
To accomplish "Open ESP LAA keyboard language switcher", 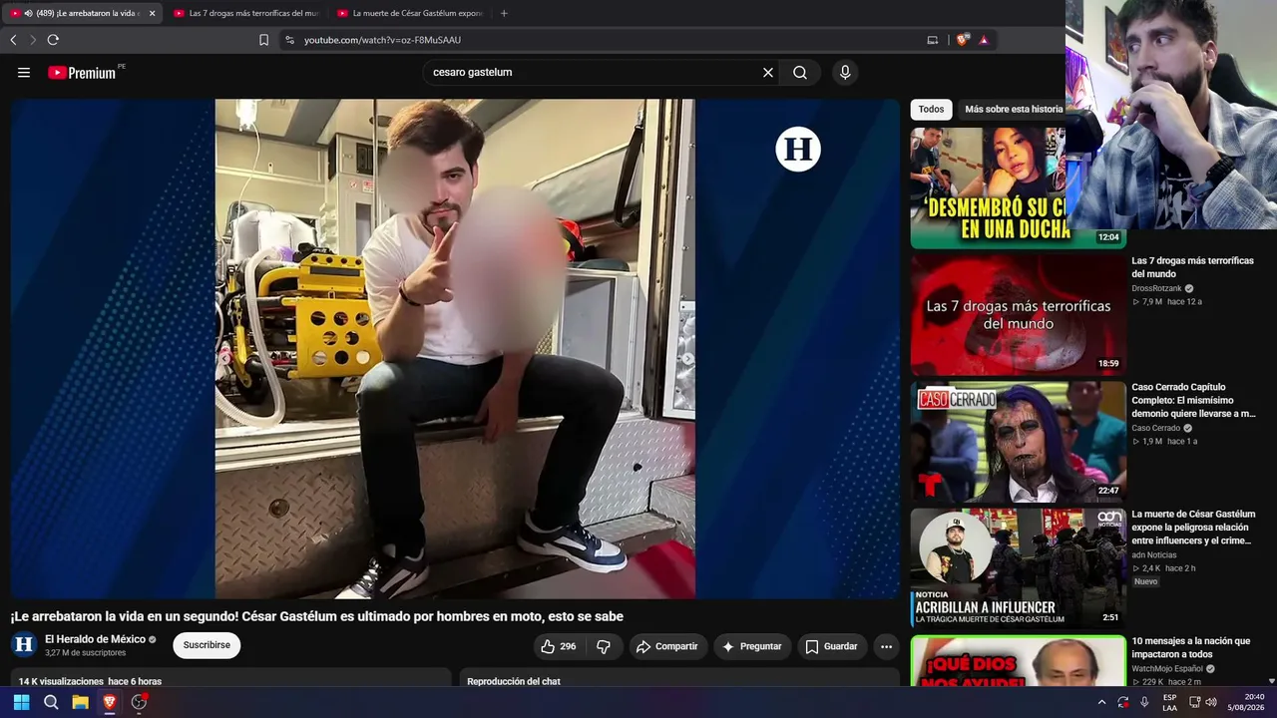I will click(1169, 702).
